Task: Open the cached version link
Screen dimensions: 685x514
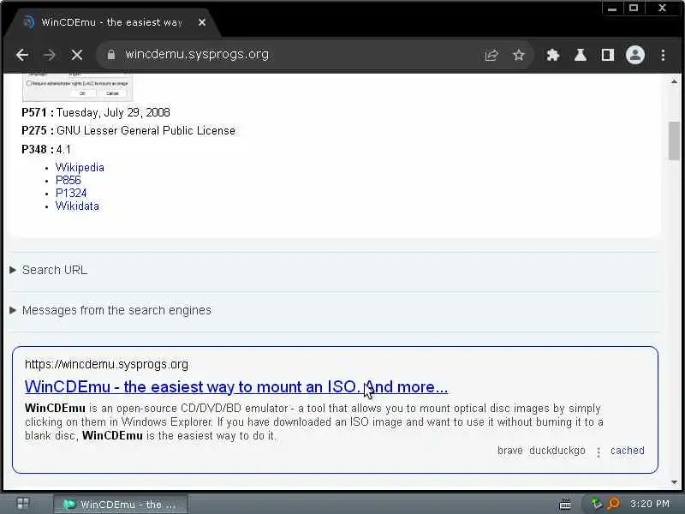Action: coord(628,451)
